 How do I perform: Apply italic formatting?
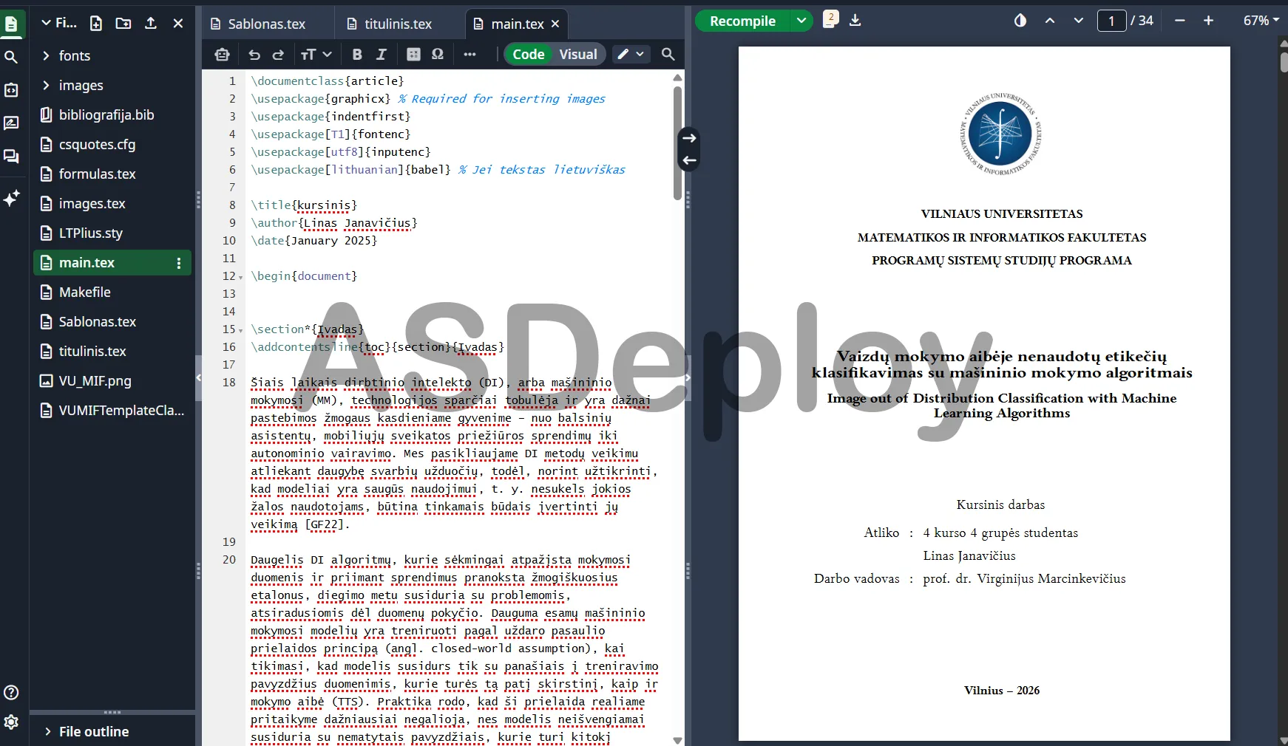382,54
